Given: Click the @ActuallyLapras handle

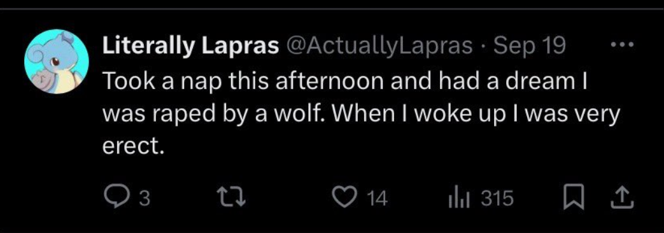Looking at the screenshot, I should pyautogui.click(x=380, y=46).
